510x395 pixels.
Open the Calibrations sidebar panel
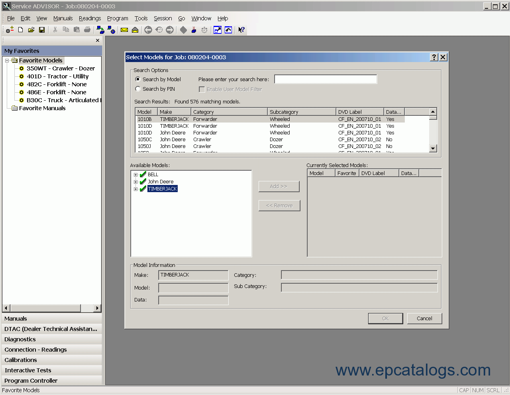(52, 360)
